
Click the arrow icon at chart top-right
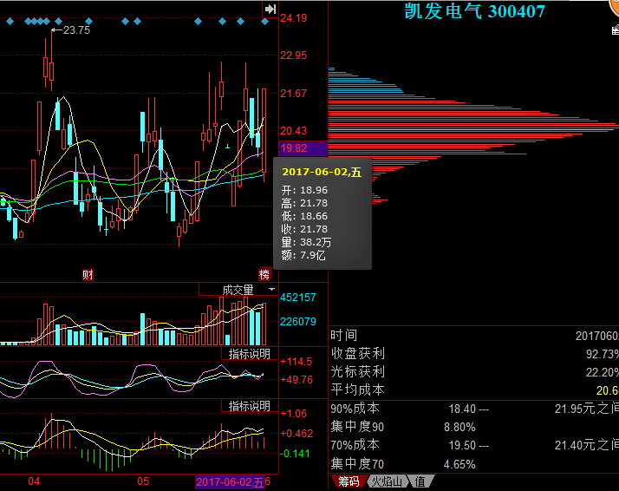tap(270, 9)
